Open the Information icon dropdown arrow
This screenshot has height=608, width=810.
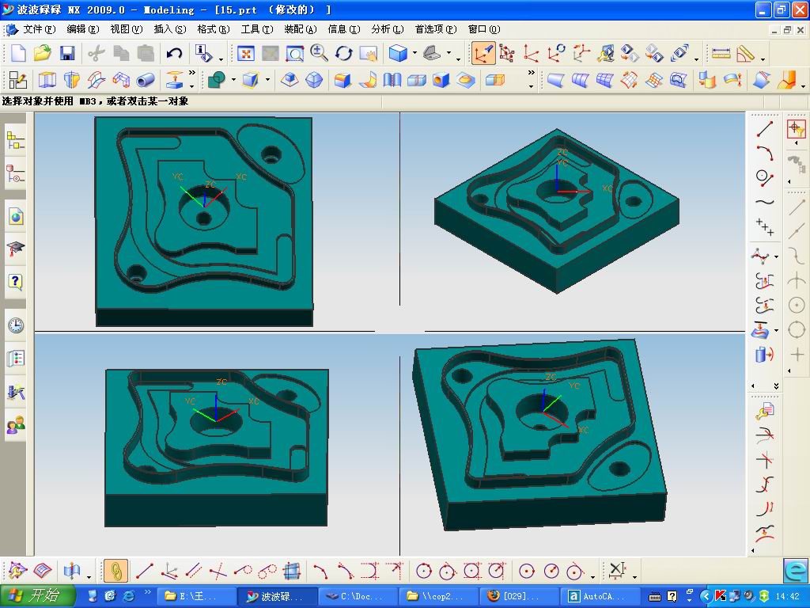pos(221,59)
